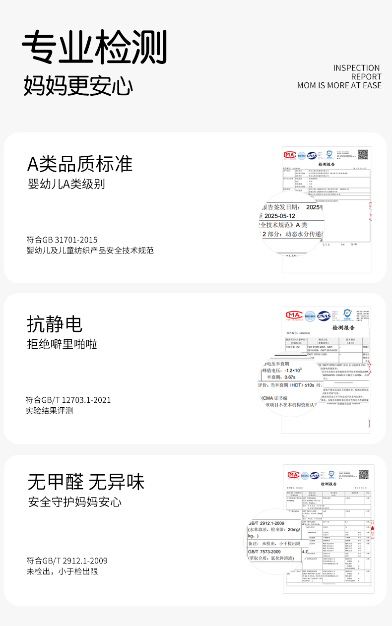The image size is (392, 626).
Task: Click the 妈妈更安心 subheading
Action: pos(78,85)
